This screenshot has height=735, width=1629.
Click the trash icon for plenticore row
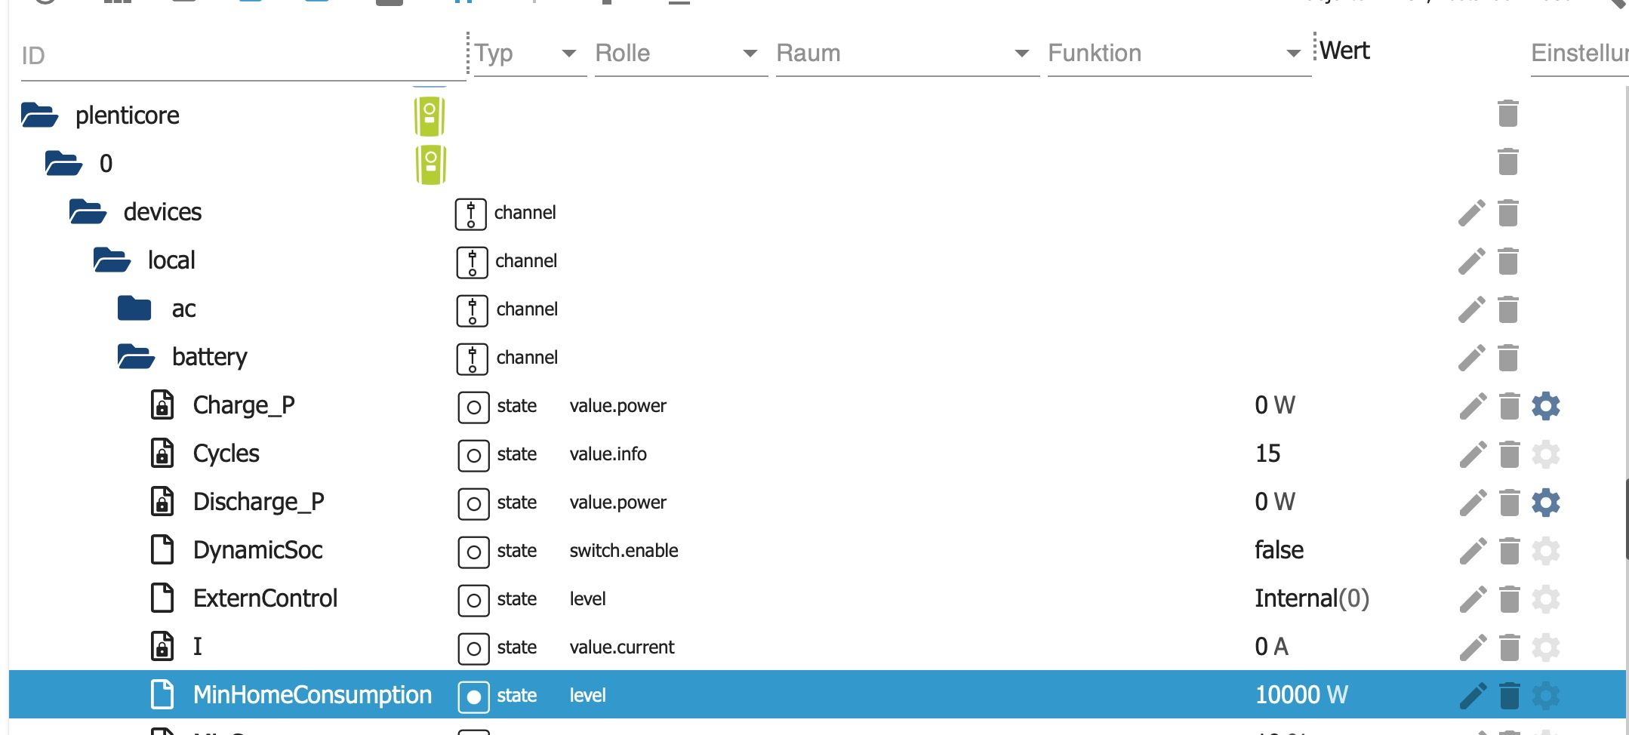(x=1507, y=114)
